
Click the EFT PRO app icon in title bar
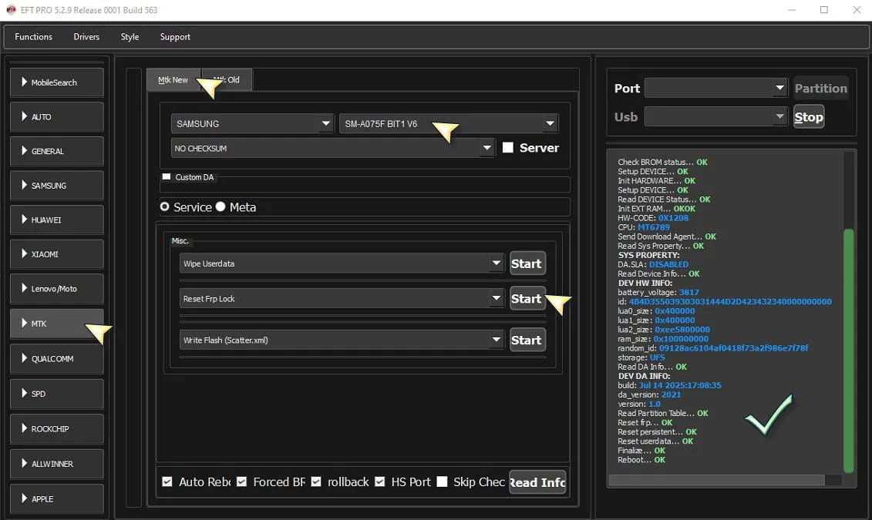11,10
